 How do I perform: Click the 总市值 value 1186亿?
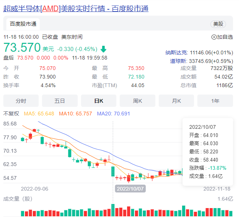225,85
